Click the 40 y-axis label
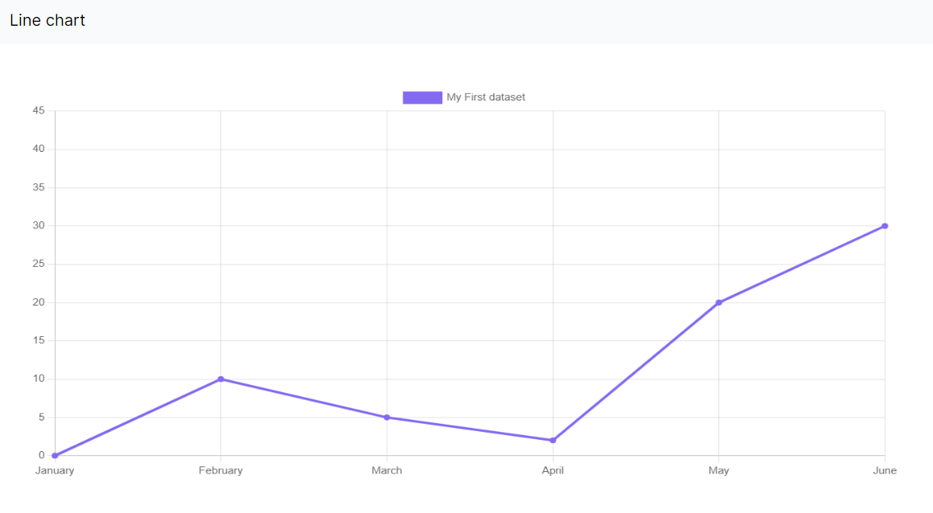This screenshot has height=513, width=933. click(39, 149)
